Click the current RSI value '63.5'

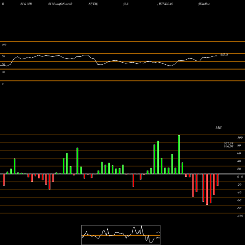tap(224, 55)
